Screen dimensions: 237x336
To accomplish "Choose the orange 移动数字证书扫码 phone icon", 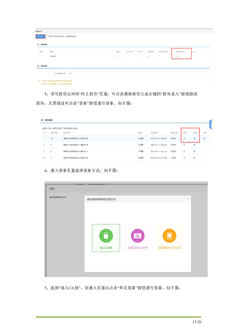I will [x=169, y=236].
